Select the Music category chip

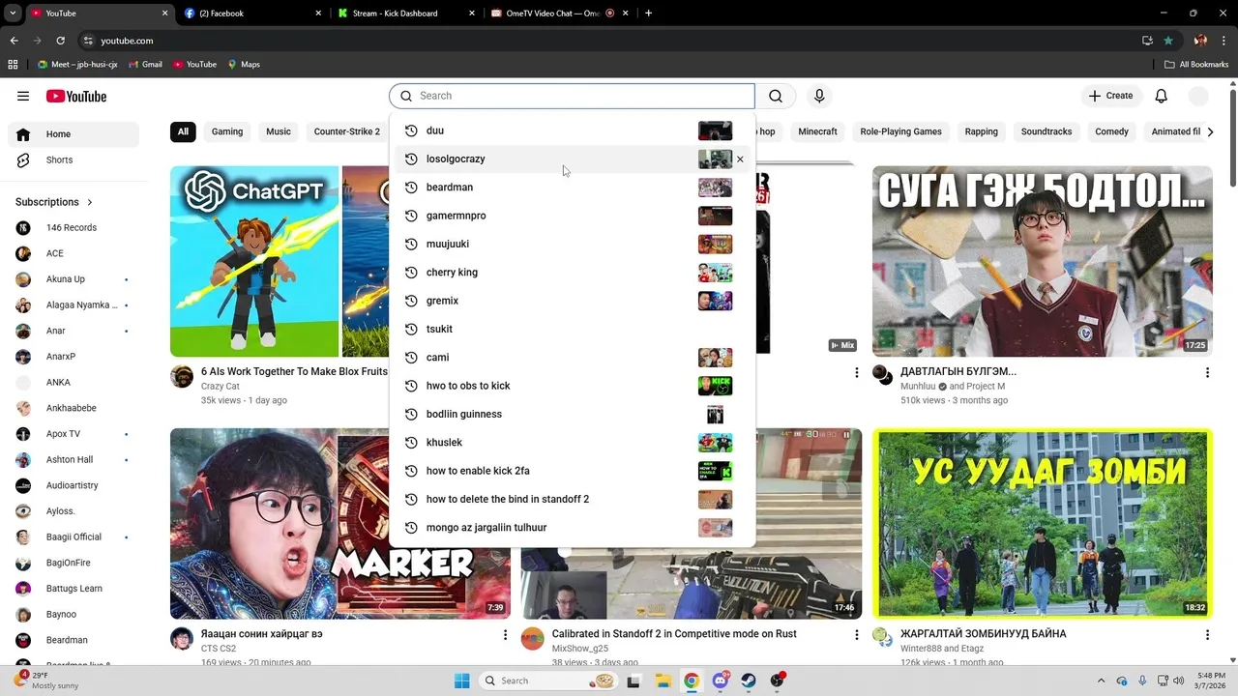point(279,131)
